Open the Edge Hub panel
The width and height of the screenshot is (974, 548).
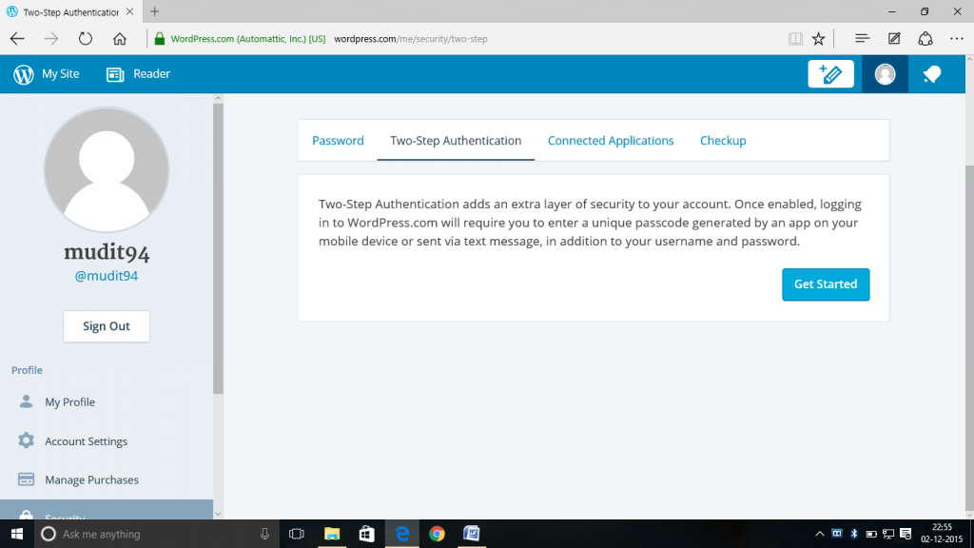862,38
